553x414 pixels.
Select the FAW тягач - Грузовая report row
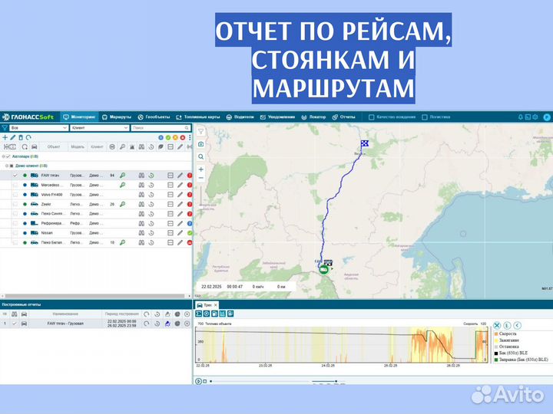[x=96, y=324]
